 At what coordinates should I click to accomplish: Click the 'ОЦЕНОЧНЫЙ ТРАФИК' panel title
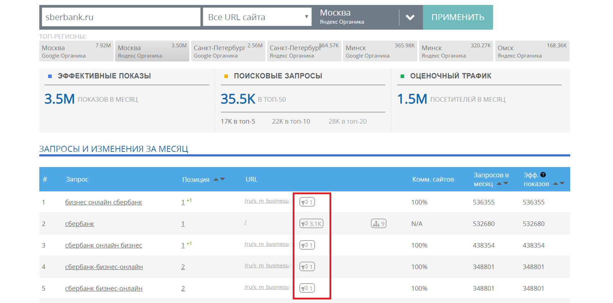[x=451, y=76]
